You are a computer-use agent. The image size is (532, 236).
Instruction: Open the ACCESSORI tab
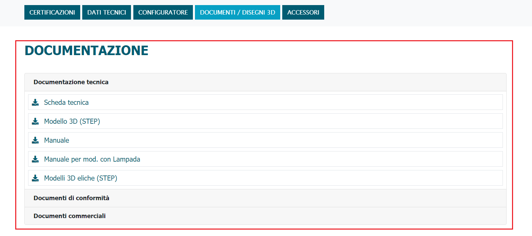[x=303, y=13]
